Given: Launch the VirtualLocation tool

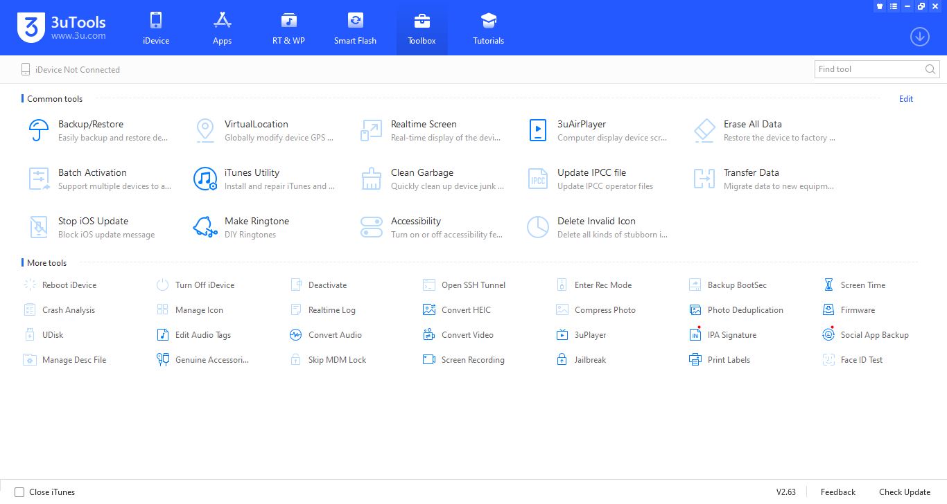Looking at the screenshot, I should click(263, 130).
